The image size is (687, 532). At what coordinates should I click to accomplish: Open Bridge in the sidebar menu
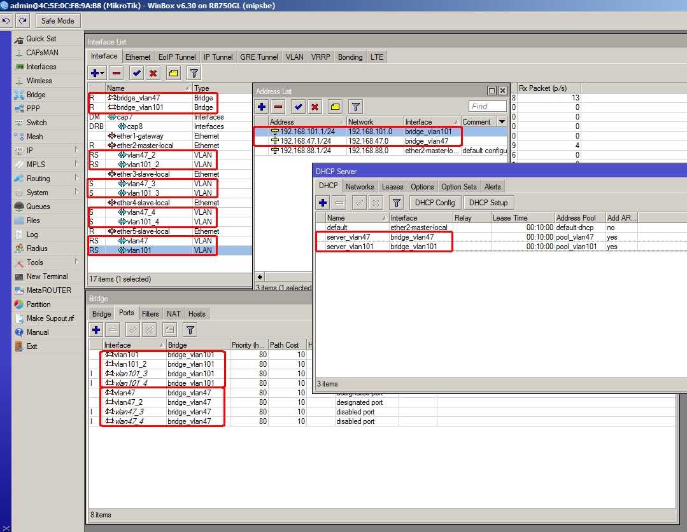coord(36,95)
